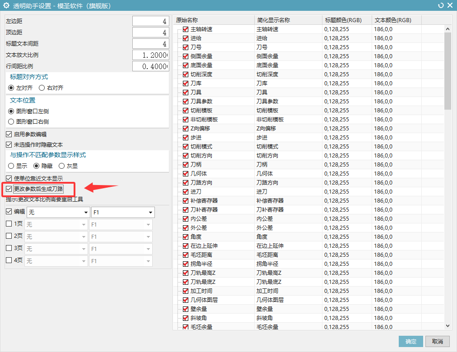Select the 右对齐 radio button
The width and height of the screenshot is (457, 352).
(42, 88)
